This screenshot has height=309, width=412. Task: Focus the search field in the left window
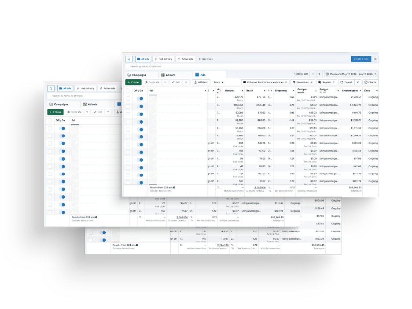pos(84,96)
